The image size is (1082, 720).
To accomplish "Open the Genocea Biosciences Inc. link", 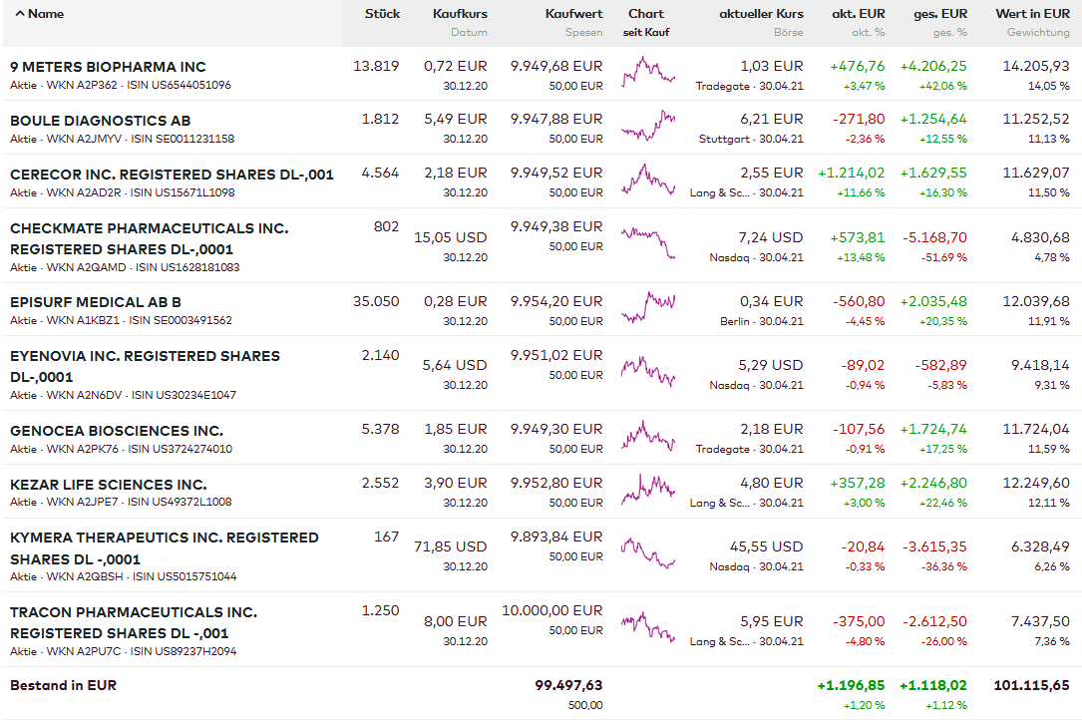I will point(117,431).
